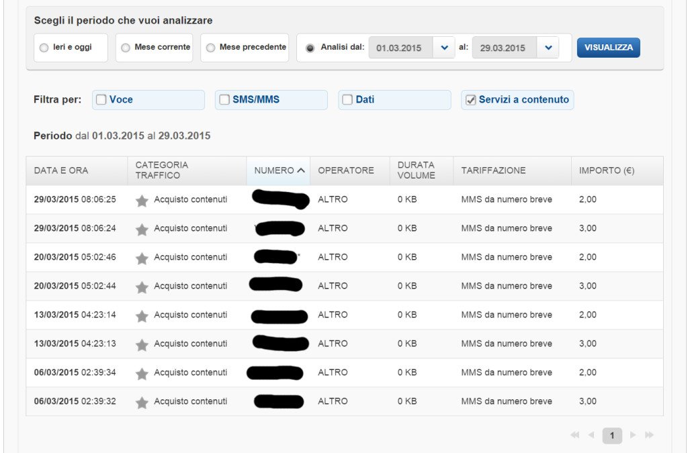This screenshot has width=688, height=453.
Task: Choose the 'Mese precedente' radio option
Action: point(210,48)
